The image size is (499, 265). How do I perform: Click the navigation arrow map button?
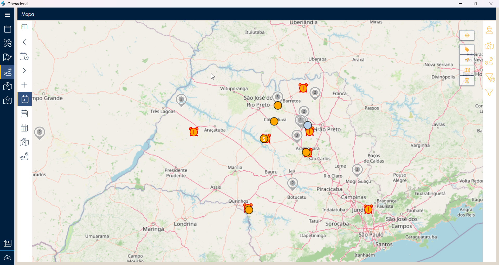[467, 60]
